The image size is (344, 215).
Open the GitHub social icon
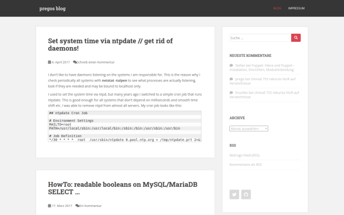tap(246, 194)
